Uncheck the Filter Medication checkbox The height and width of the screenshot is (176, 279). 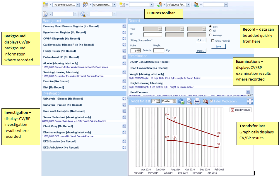click(211, 101)
